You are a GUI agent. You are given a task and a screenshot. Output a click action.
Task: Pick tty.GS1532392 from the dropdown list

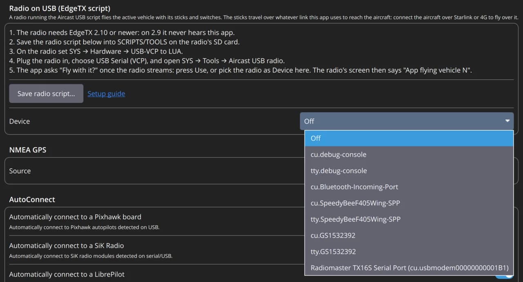click(409, 251)
